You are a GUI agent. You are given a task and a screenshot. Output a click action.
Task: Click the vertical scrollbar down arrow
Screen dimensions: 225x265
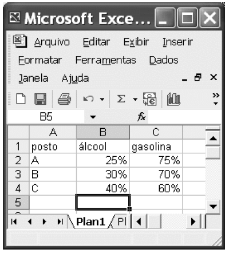coord(213,207)
